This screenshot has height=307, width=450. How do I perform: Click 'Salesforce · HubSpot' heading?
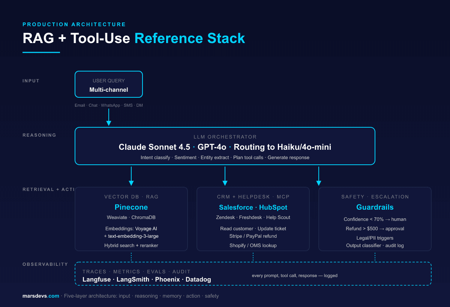coord(253,207)
